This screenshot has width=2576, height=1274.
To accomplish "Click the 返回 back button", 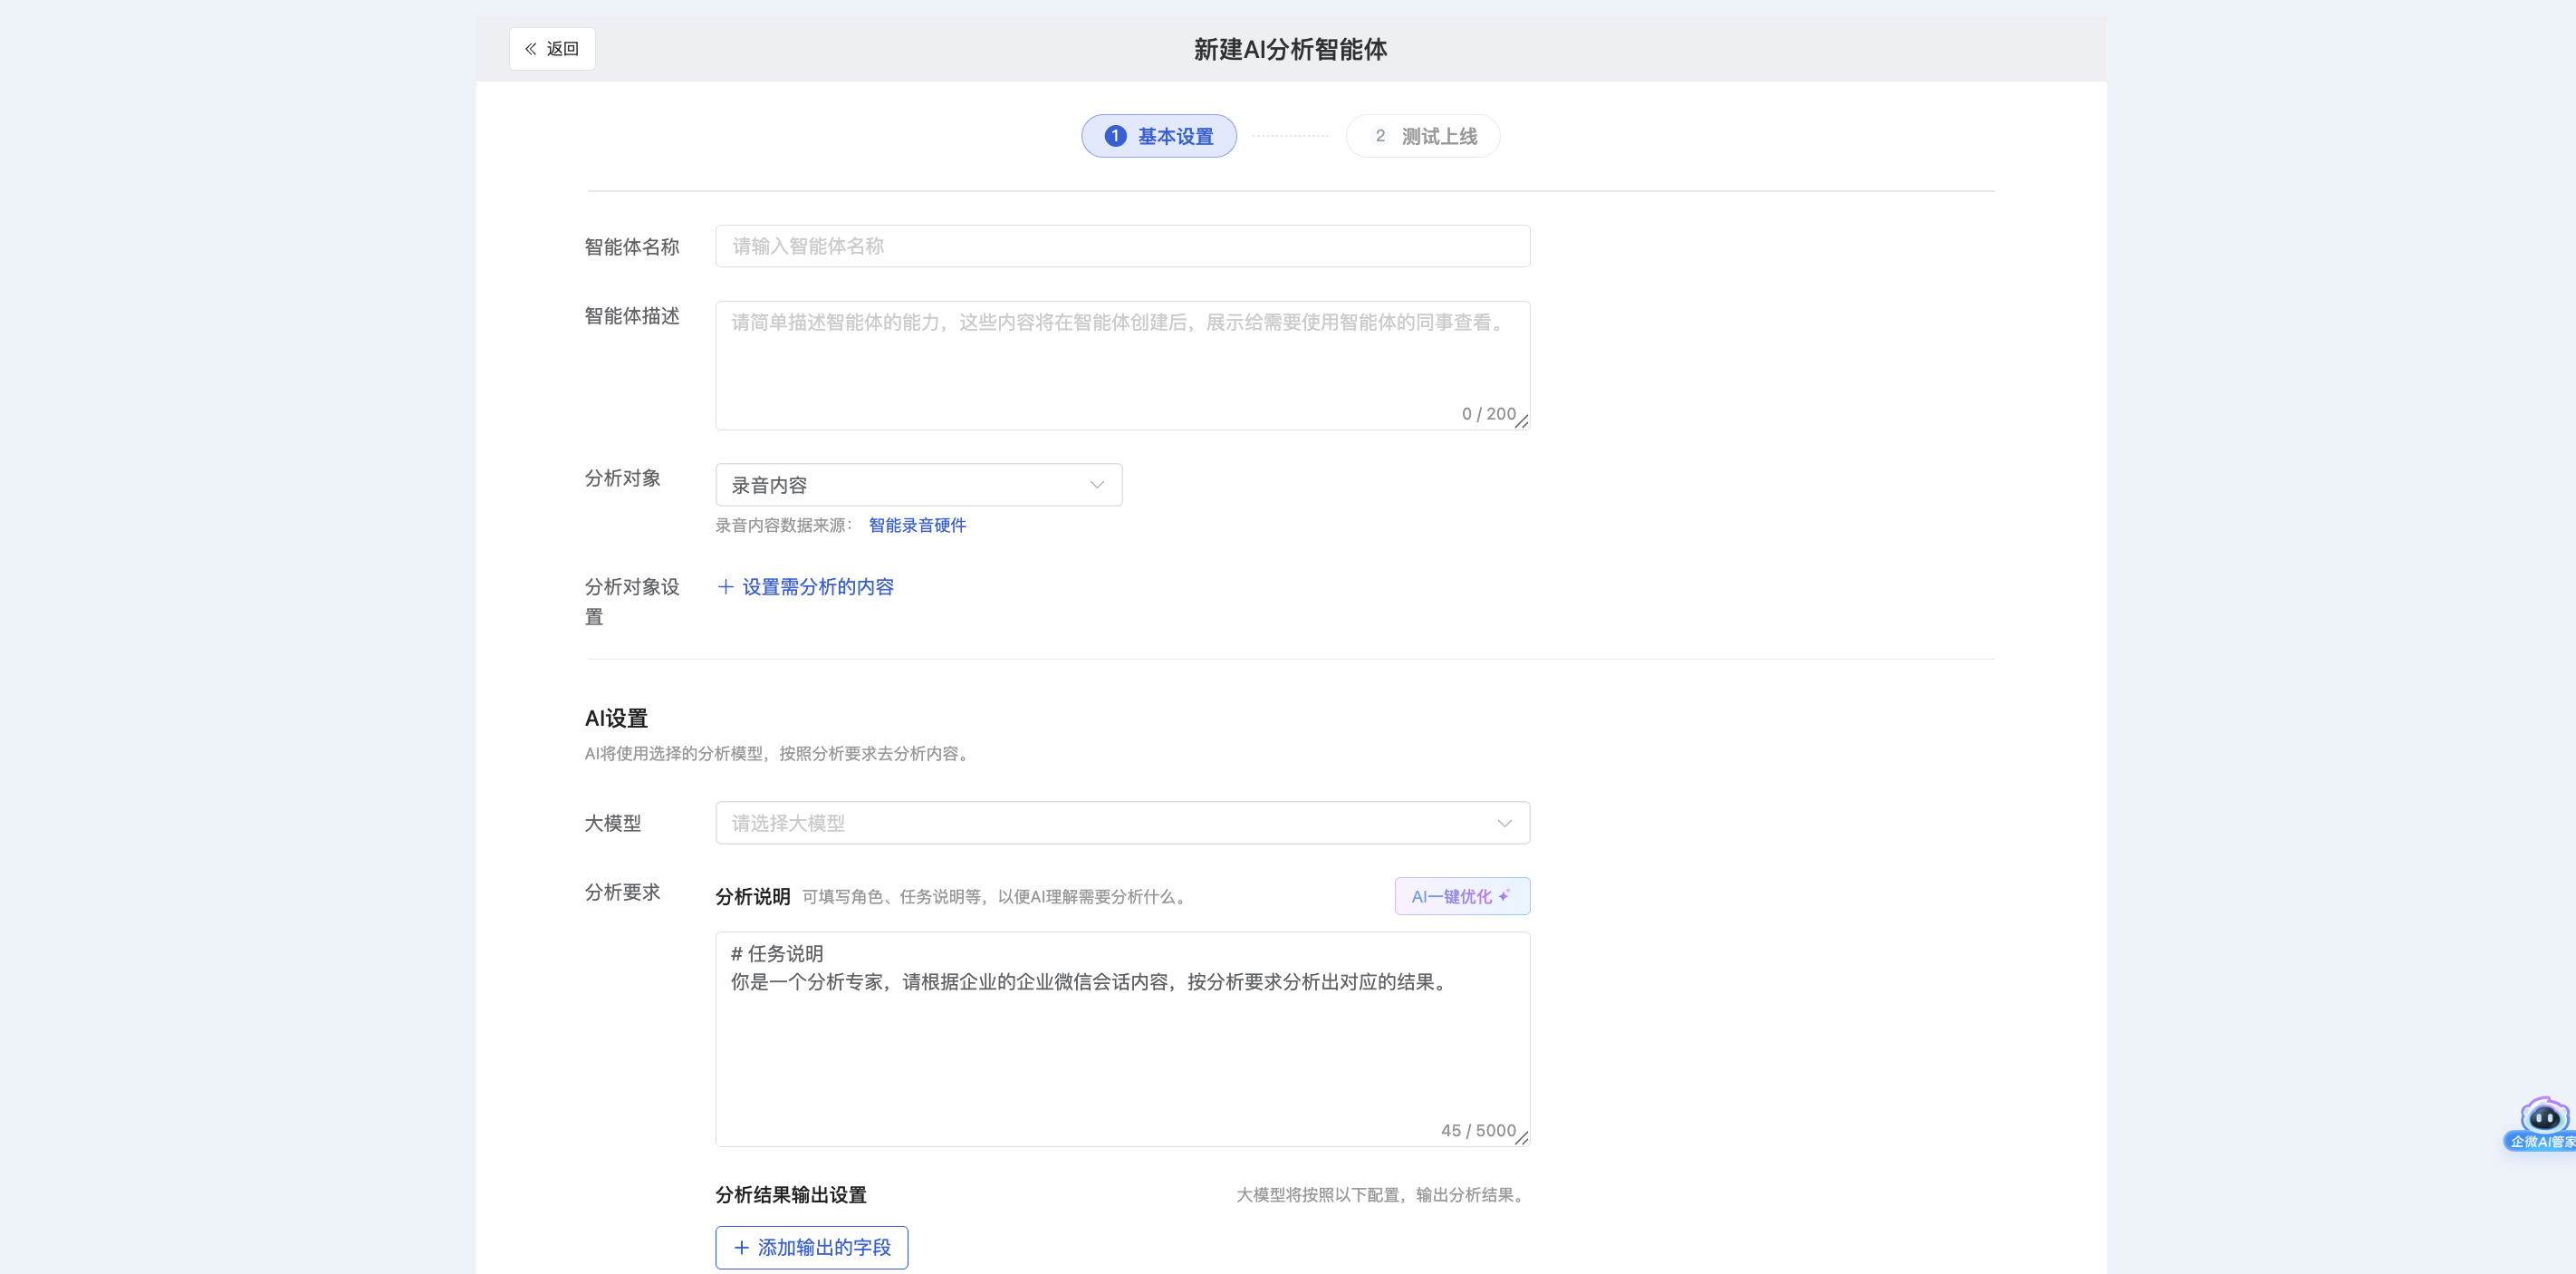I will [x=552, y=48].
